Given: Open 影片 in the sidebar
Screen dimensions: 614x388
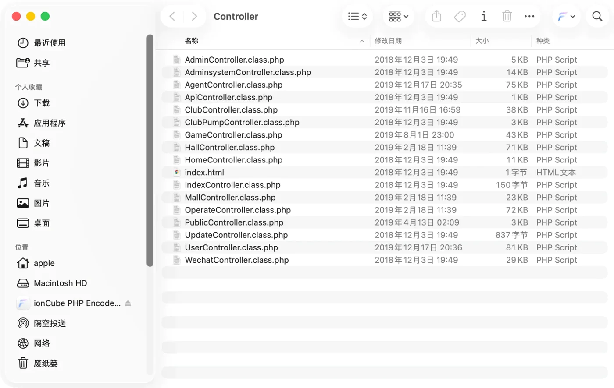Looking at the screenshot, I should 33,163.
